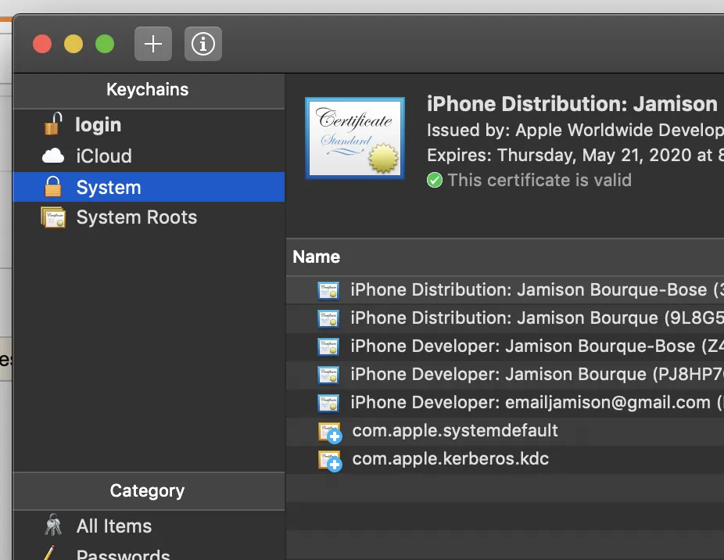
Task: Click certificate icon of iPhone Developer: Jamison Bourque (PJ8HP7
Action: point(328,375)
